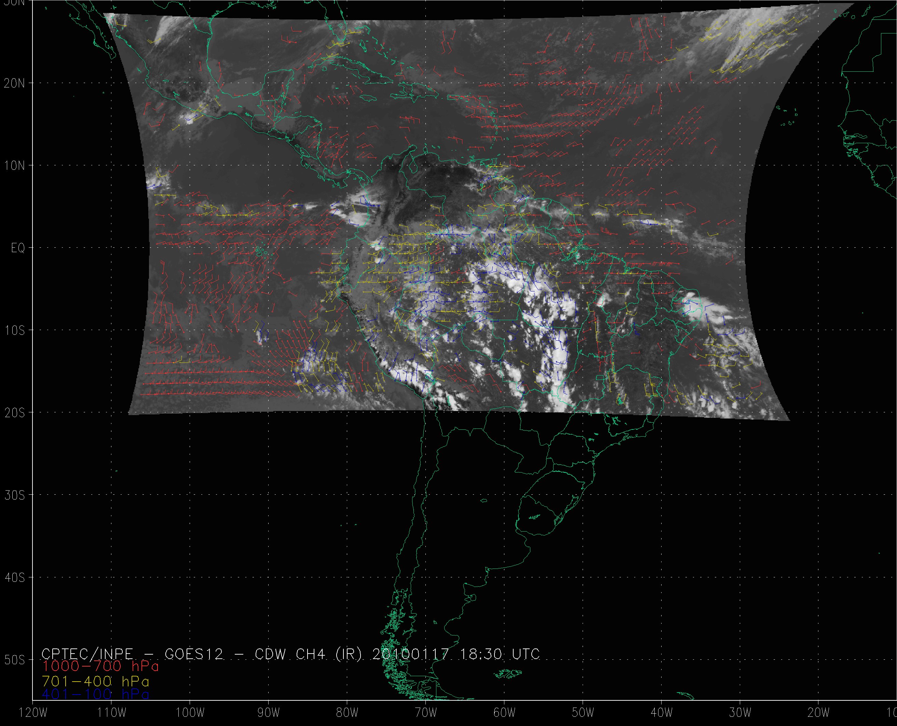Click the 60W longitude axis label
This screenshot has width=897, height=726.
click(x=504, y=713)
